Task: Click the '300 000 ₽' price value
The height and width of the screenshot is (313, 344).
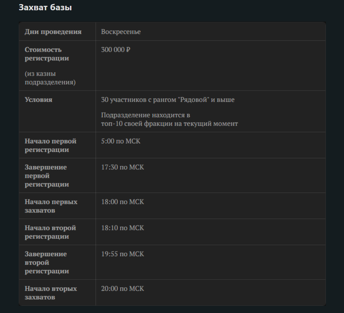Action: coord(116,50)
